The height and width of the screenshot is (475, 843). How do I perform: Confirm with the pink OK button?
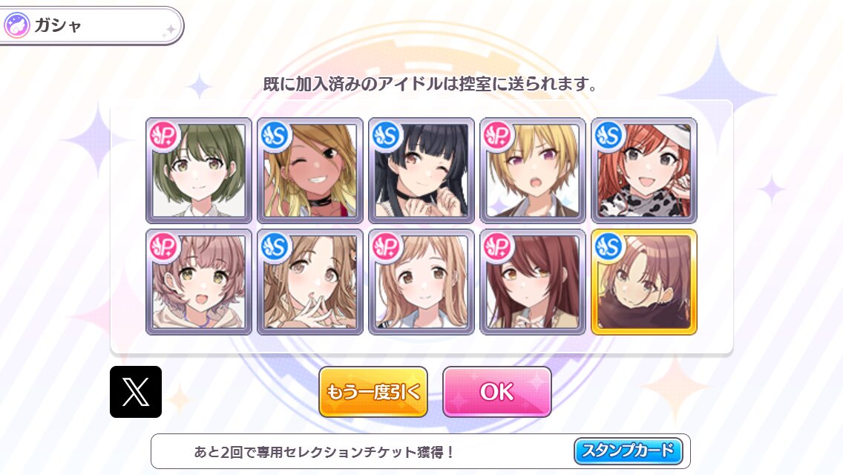(x=496, y=392)
